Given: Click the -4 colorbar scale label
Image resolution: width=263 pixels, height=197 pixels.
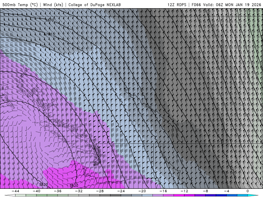Looking at the screenshot, I should [x=227, y=191].
